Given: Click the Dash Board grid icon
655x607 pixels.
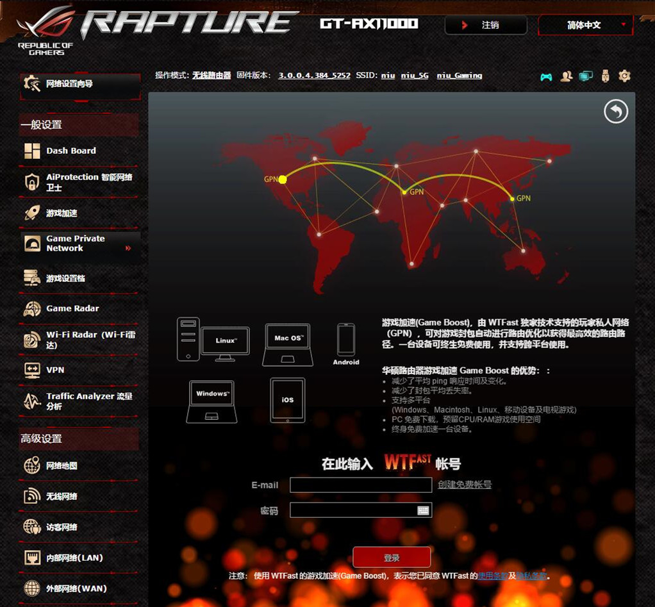Looking at the screenshot, I should click(32, 151).
